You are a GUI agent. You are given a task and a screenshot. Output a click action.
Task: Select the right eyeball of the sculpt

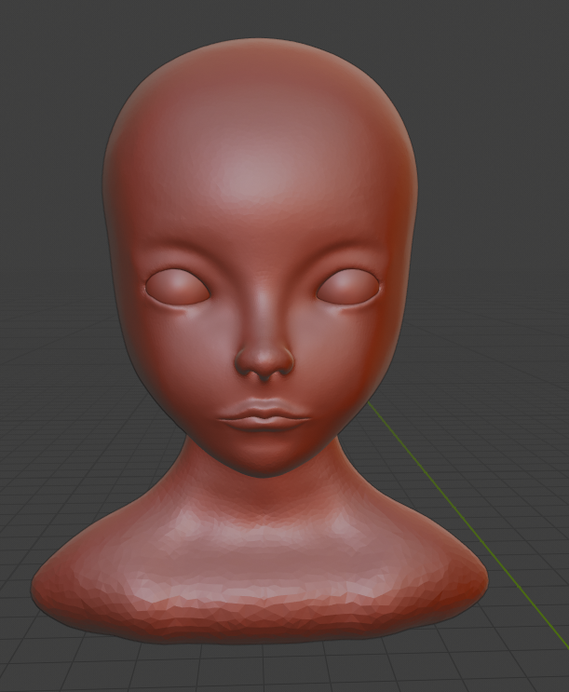pos(348,287)
